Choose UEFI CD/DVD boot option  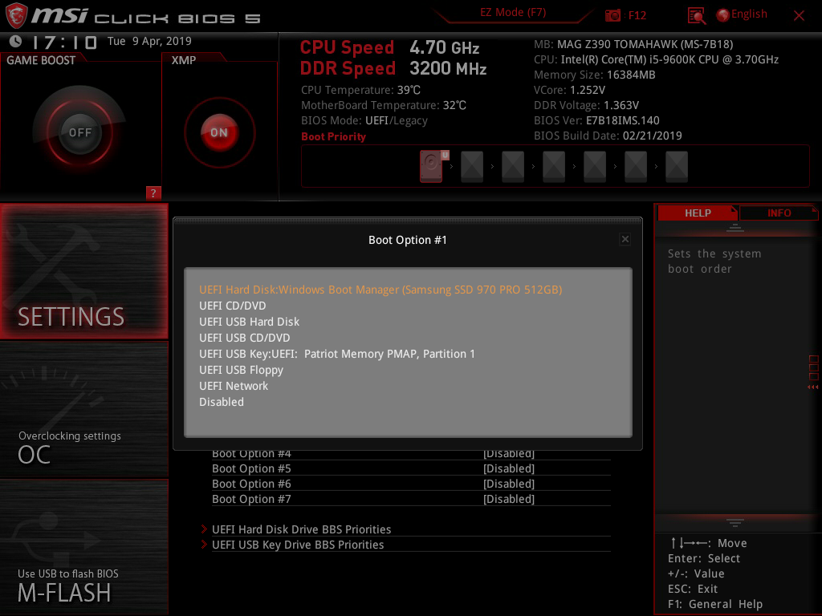pos(232,306)
